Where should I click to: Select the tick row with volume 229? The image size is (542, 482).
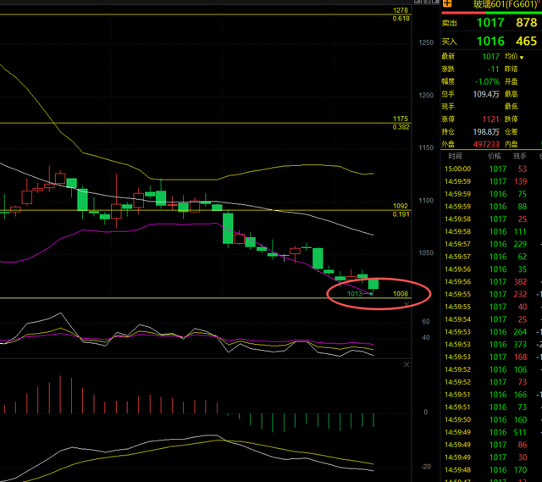click(491, 244)
